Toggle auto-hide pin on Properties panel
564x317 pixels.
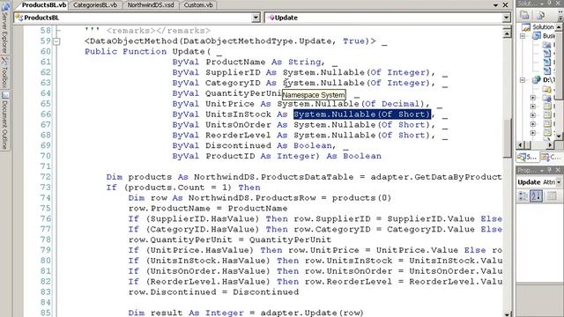coord(550,170)
